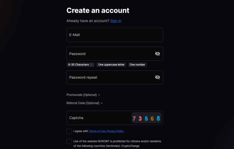Click the help icon beside 8-30 Characters
234x149 pixels.
[x=92, y=65]
